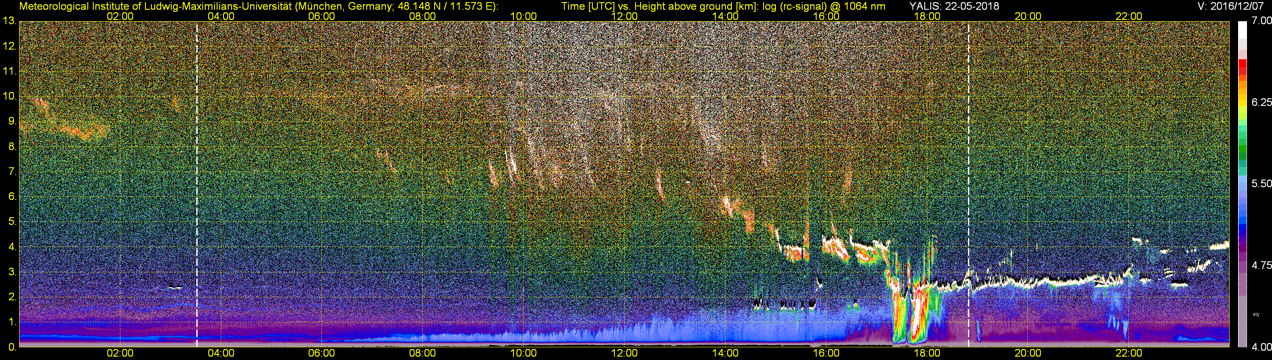1272x360 pixels.
Task: Click 10:00 on the top time axis
Action: coord(523,16)
